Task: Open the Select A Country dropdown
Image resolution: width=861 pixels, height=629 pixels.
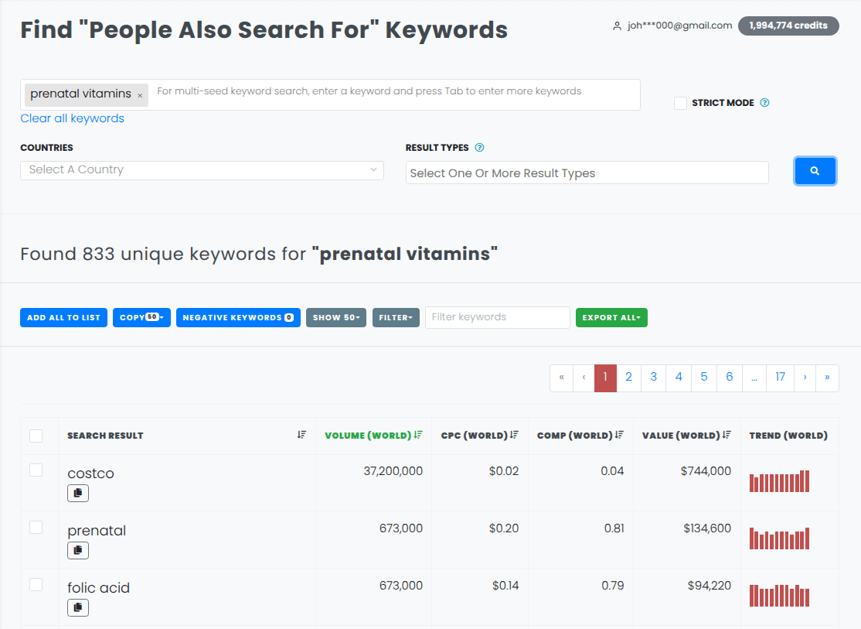Action: point(202,170)
